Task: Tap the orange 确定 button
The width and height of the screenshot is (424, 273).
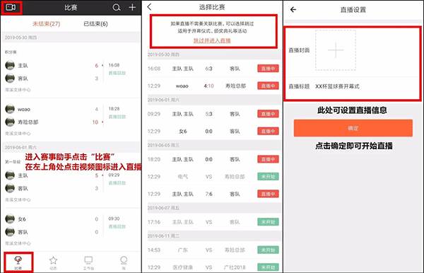Action: pos(353,128)
